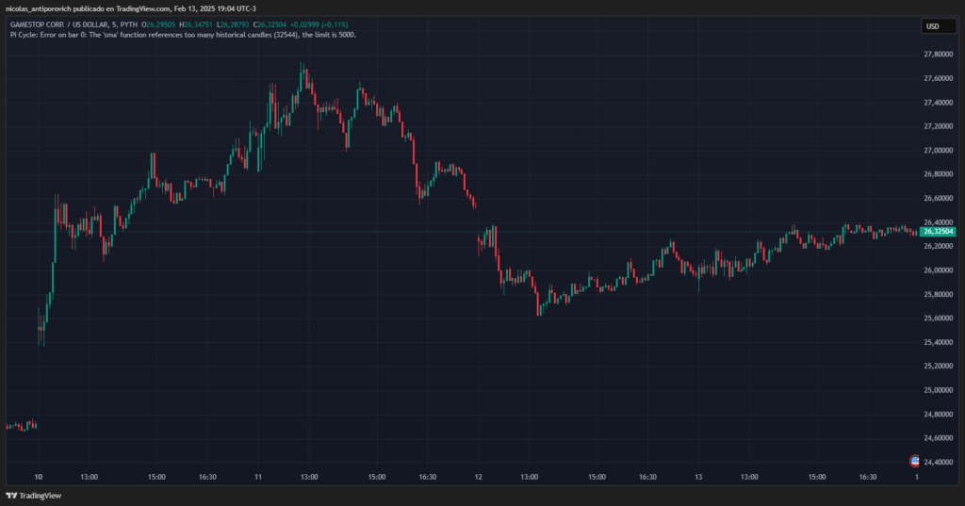Click the high value H26,34751
This screenshot has height=506, width=965.
(x=196, y=25)
